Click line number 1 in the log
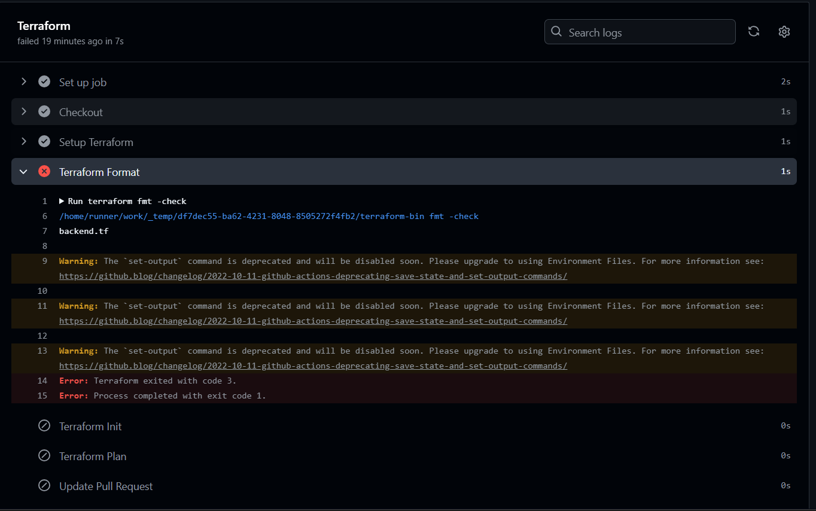The width and height of the screenshot is (816, 511). [45, 201]
